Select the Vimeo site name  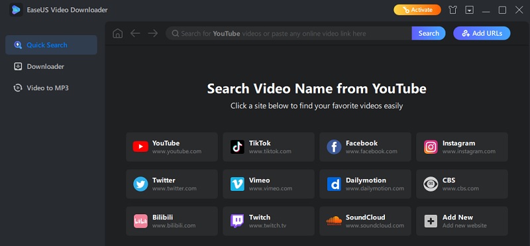click(x=259, y=180)
